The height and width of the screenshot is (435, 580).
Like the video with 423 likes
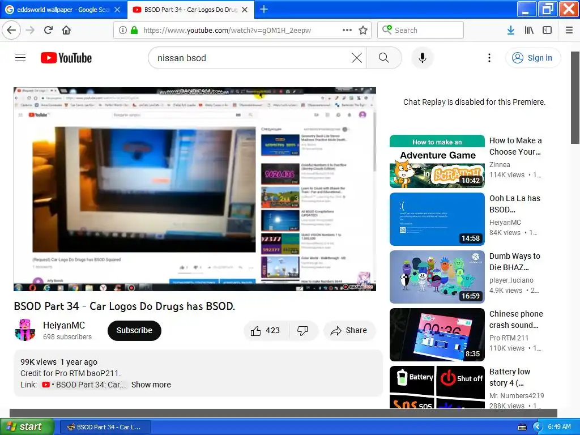click(266, 330)
